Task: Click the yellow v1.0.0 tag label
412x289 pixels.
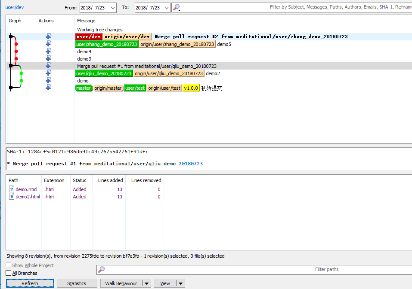Action: click(191, 88)
